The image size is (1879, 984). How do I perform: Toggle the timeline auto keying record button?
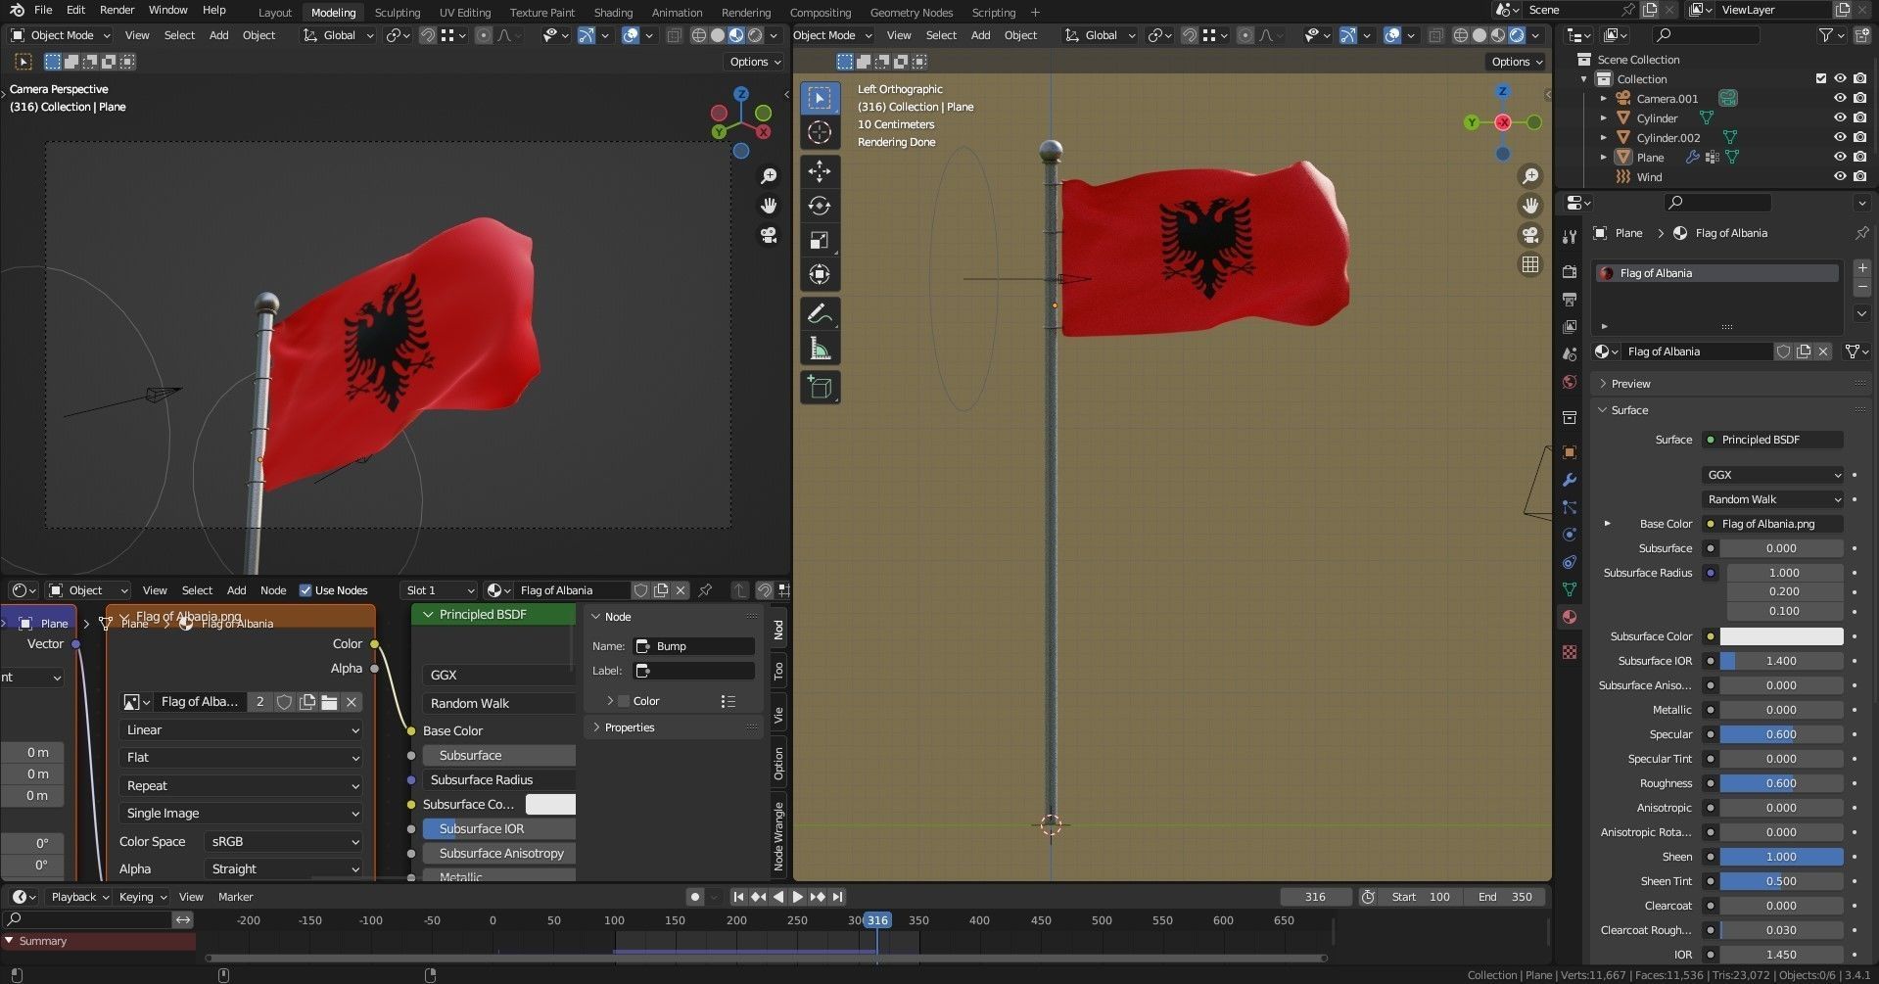(694, 897)
